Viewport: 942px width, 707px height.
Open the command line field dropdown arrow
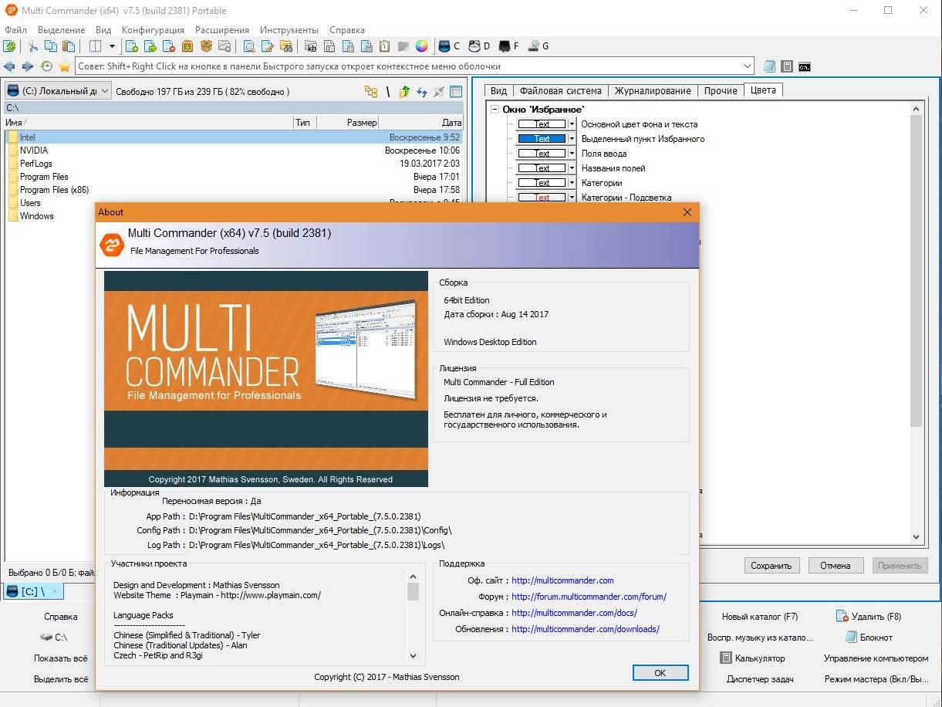pyautogui.click(x=747, y=66)
